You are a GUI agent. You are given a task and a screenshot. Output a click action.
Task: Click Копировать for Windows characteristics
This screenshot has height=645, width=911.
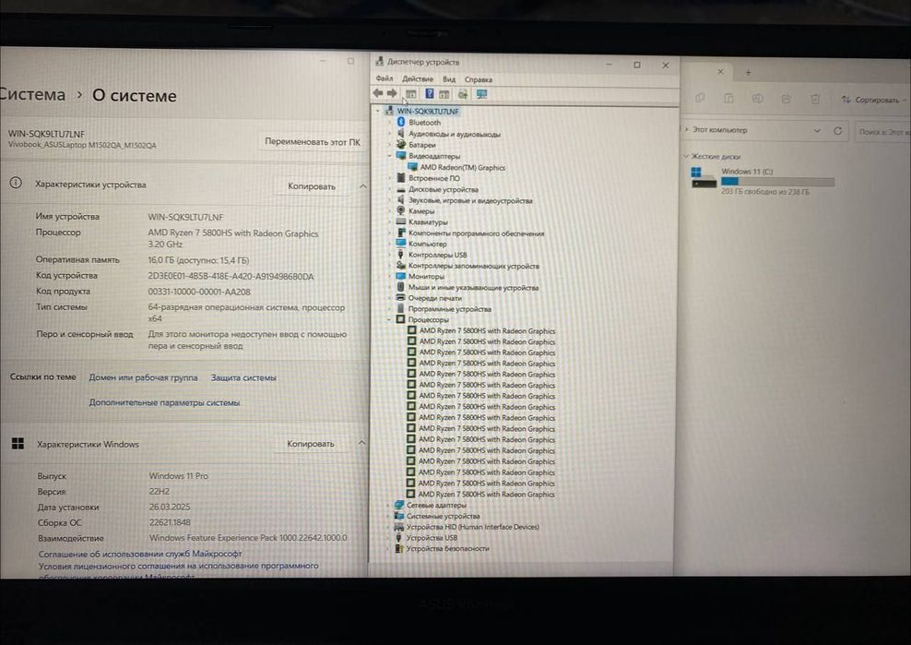(310, 443)
